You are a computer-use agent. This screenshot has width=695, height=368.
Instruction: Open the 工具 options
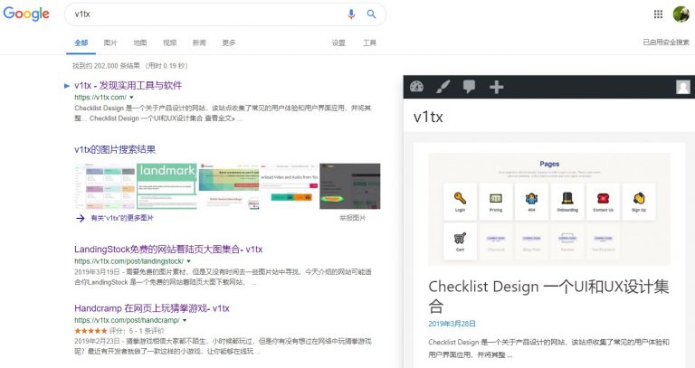click(x=369, y=43)
